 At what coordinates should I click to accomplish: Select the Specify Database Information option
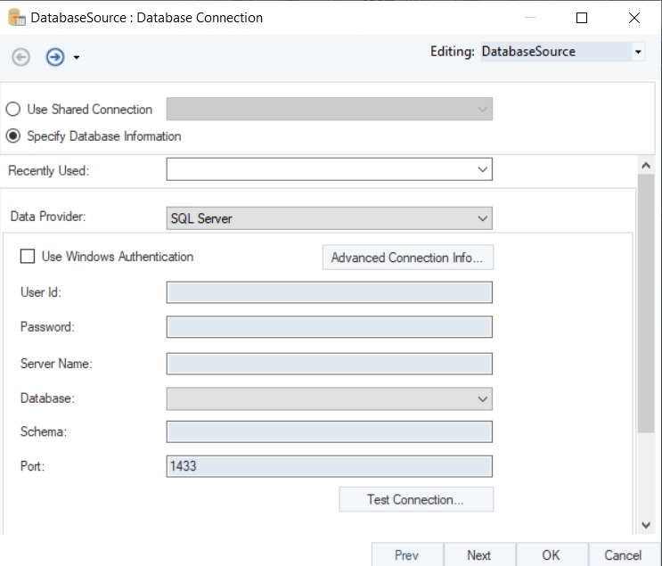(13, 136)
